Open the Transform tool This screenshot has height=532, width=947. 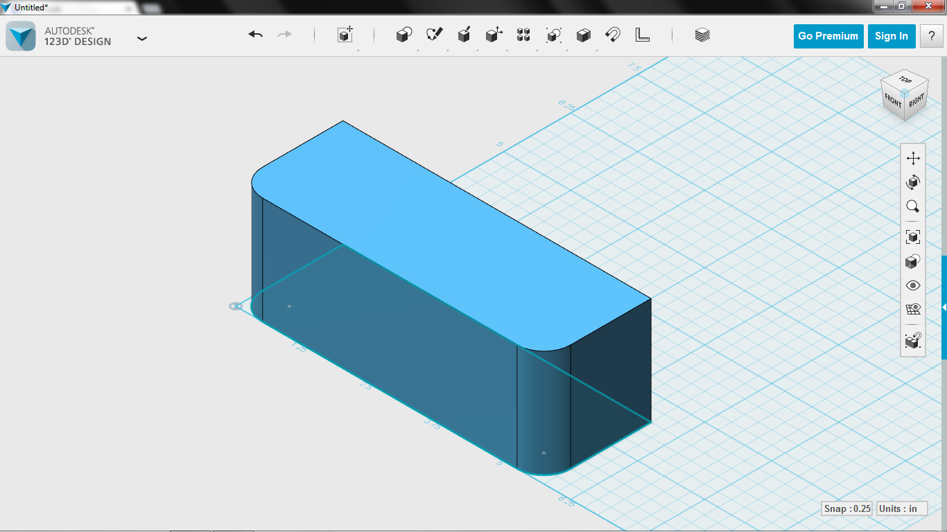345,35
